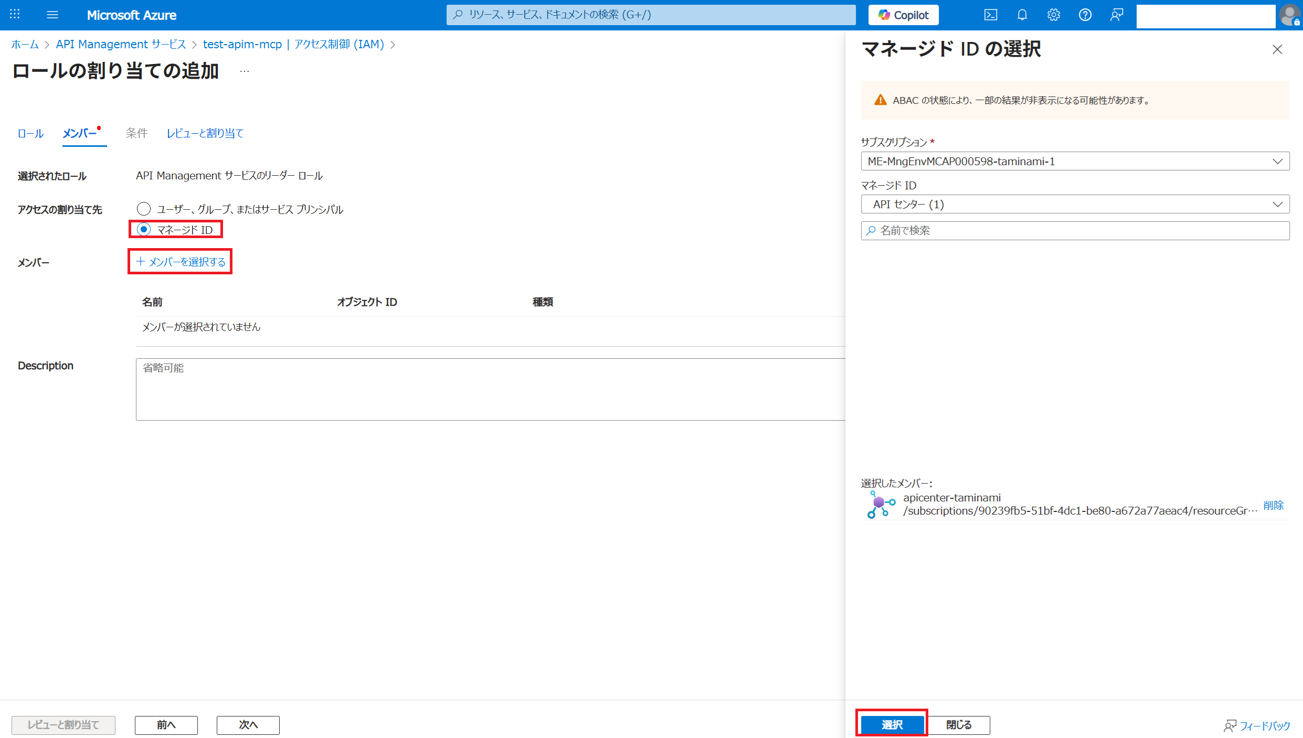Click the Description text area
The height and width of the screenshot is (738, 1303).
coord(490,389)
